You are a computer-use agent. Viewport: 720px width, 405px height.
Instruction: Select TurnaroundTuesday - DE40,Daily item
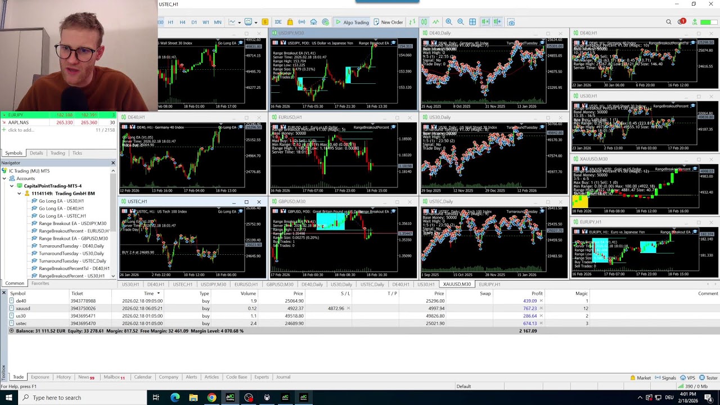(x=71, y=246)
